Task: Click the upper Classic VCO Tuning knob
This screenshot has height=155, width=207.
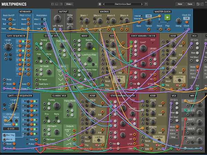Action: point(49,46)
